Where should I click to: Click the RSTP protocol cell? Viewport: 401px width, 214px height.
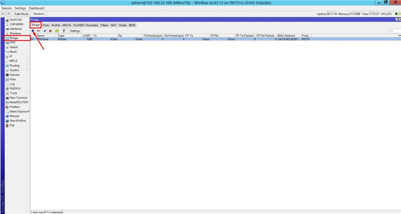coord(306,39)
